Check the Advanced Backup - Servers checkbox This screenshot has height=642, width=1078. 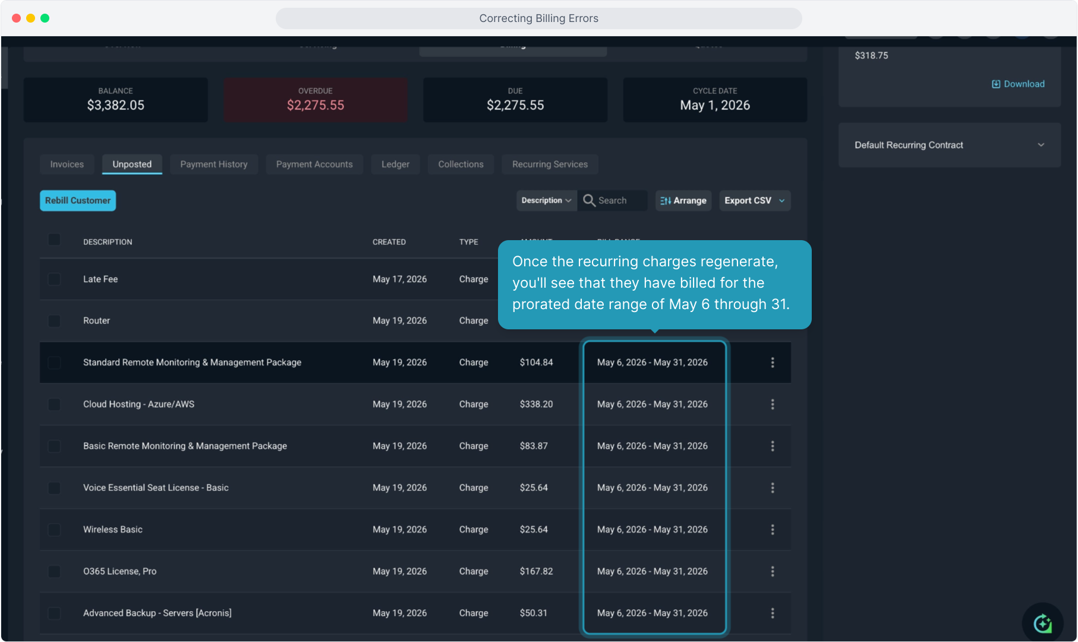[54, 613]
